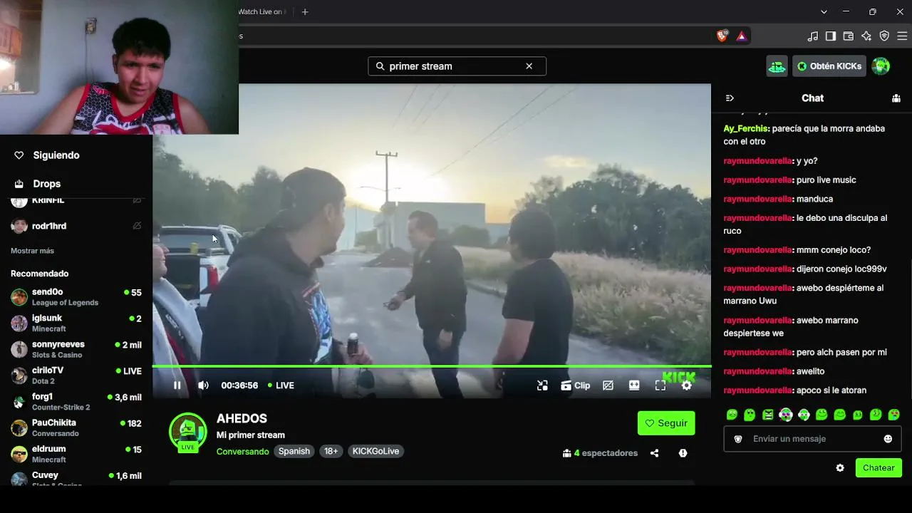Clear the search box with the X
The image size is (912, 513).
tap(529, 66)
